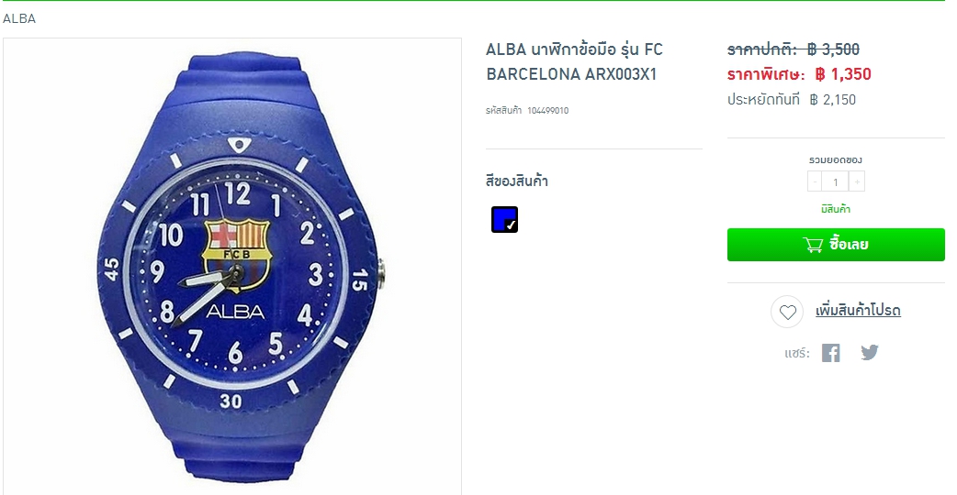This screenshot has width=957, height=495.
Task: Share the product via Twitter icon
Action: tap(870, 353)
